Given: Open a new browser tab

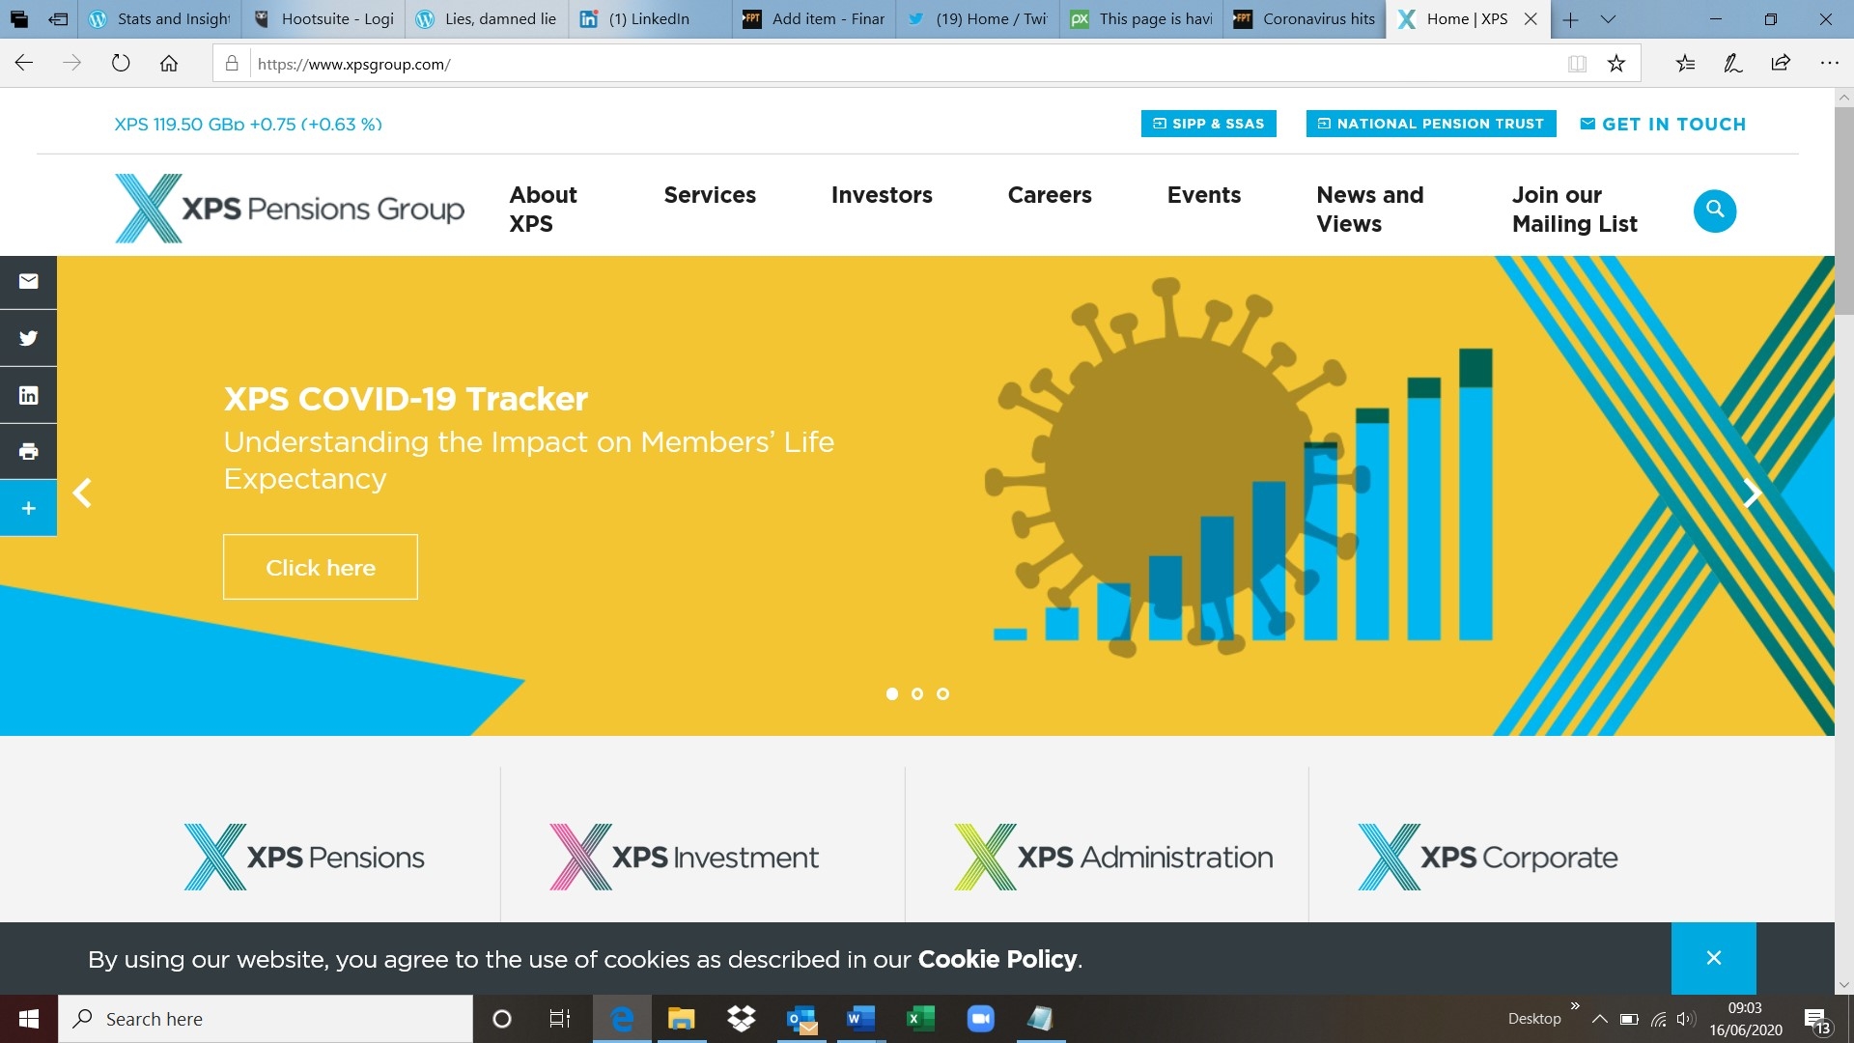Looking at the screenshot, I should [x=1571, y=19].
